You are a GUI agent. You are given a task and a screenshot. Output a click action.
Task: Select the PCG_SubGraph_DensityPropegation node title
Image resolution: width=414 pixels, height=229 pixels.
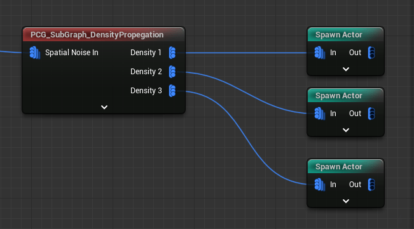[x=97, y=35]
